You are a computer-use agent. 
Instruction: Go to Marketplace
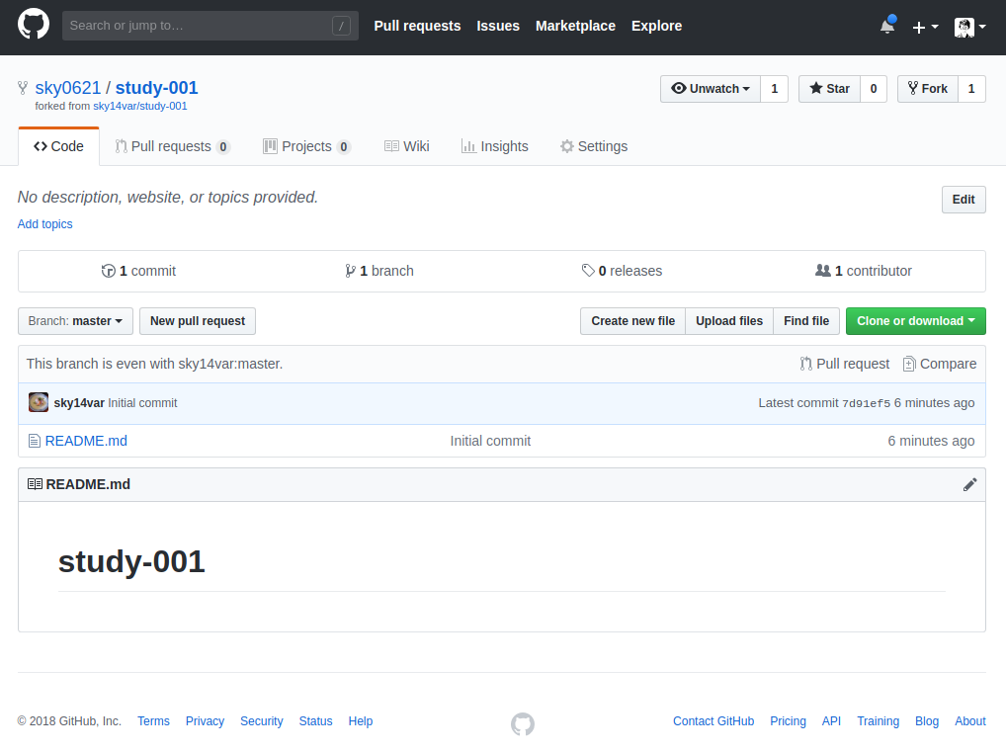[x=575, y=26]
